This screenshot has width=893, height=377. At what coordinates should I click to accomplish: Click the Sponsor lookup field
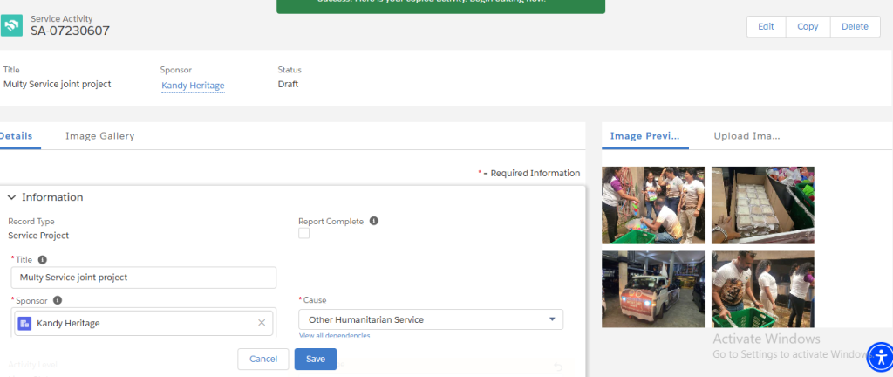click(x=144, y=323)
